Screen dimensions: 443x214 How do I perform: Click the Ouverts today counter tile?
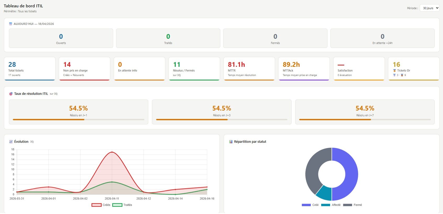61,38
